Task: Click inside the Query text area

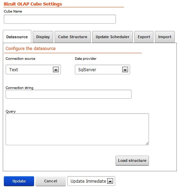Action: (77, 129)
